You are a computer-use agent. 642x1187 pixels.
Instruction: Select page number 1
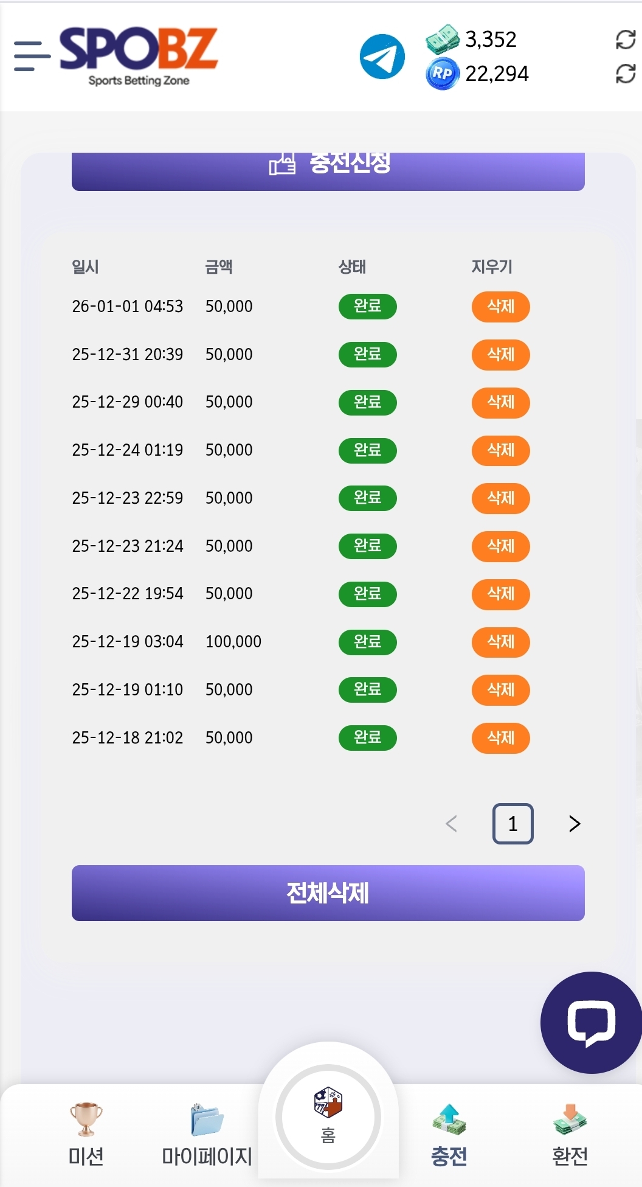513,824
